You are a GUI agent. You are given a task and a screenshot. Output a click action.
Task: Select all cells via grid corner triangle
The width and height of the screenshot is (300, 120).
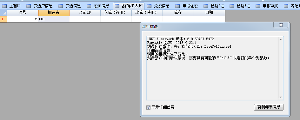(x=3, y=13)
